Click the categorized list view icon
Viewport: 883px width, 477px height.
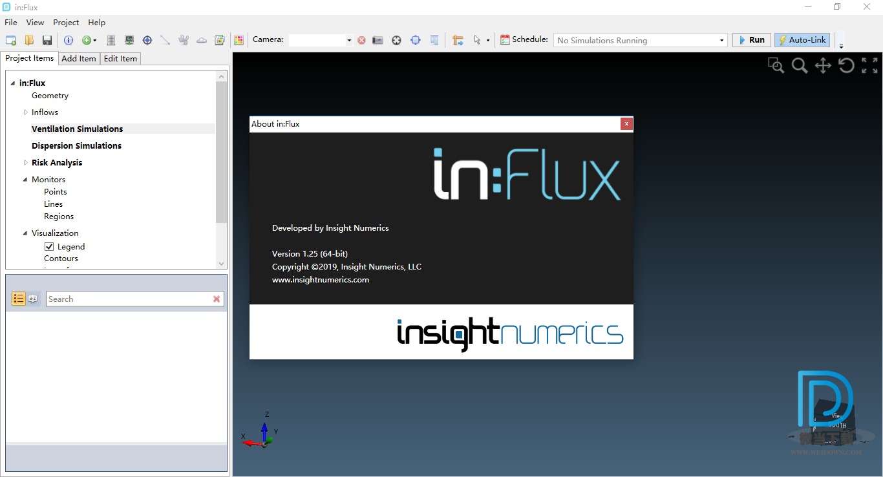tap(19, 299)
